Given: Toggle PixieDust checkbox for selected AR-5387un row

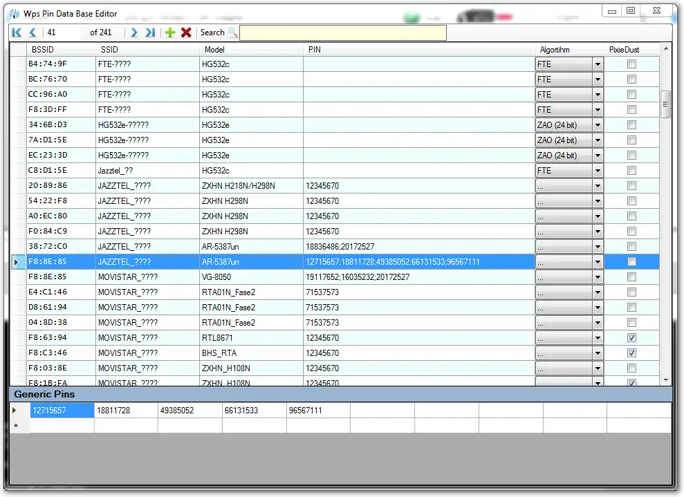Looking at the screenshot, I should click(x=631, y=261).
